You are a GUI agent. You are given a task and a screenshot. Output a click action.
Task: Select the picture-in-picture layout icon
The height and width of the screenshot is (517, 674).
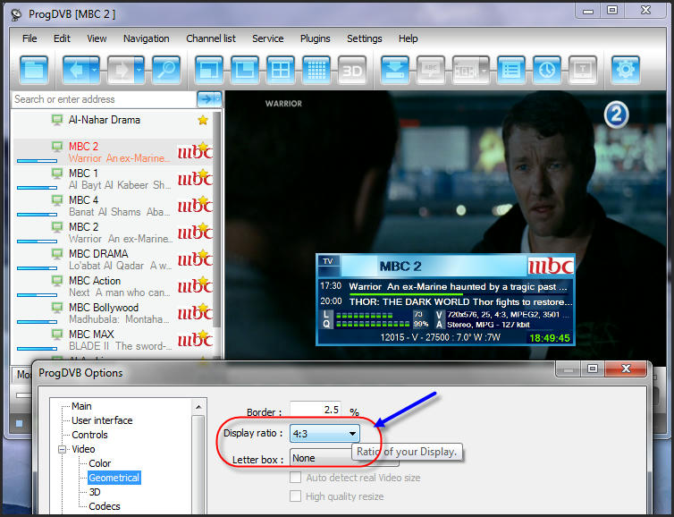(x=245, y=70)
